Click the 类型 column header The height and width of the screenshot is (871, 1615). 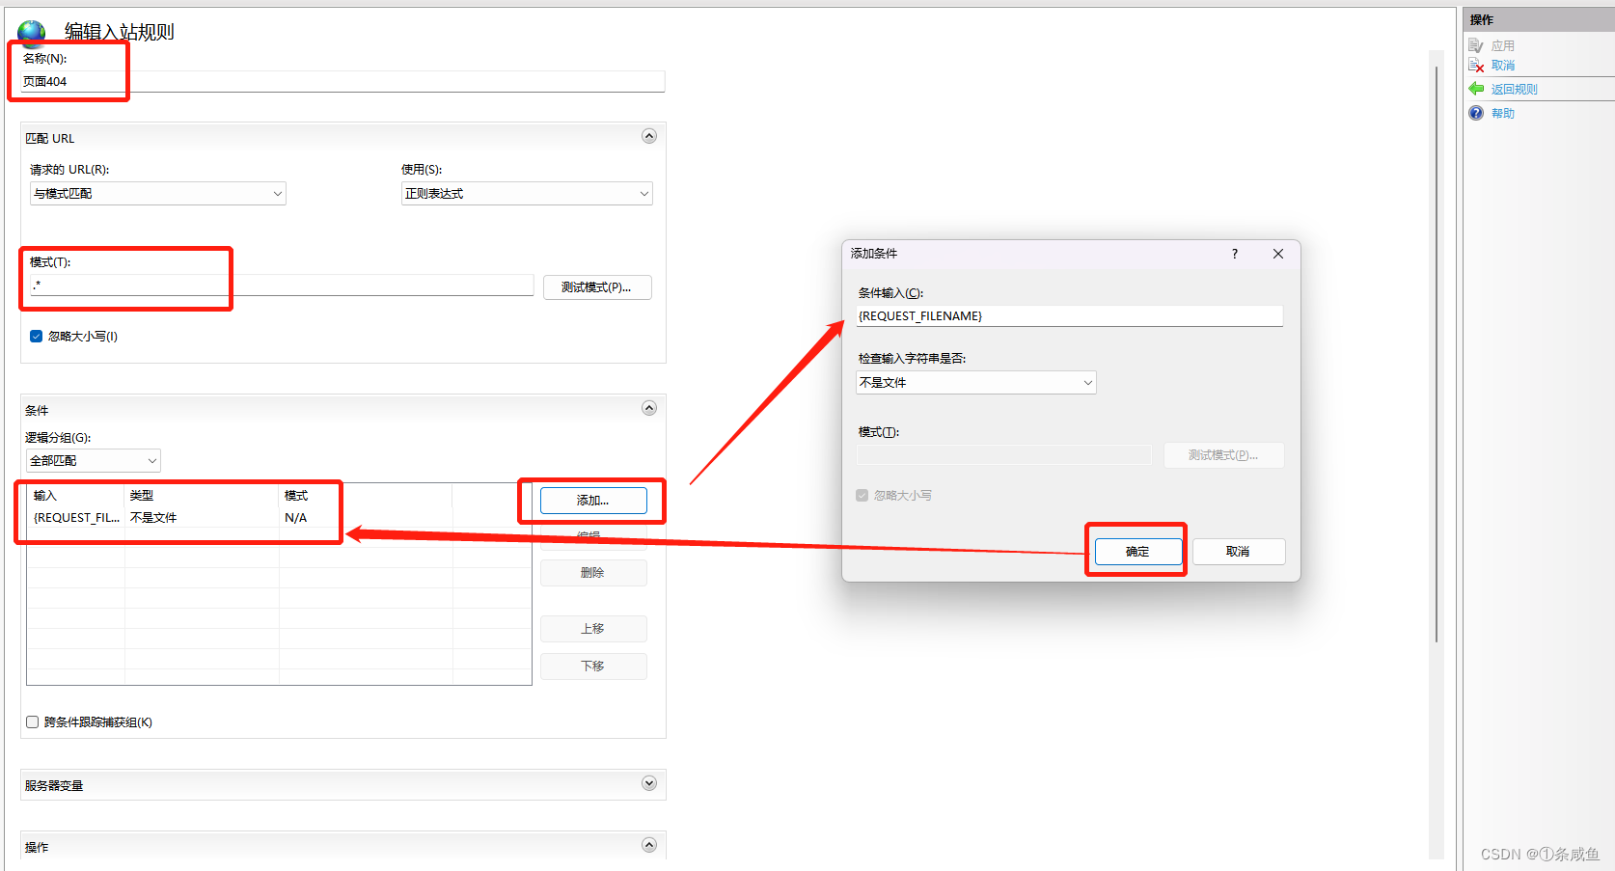(202, 496)
